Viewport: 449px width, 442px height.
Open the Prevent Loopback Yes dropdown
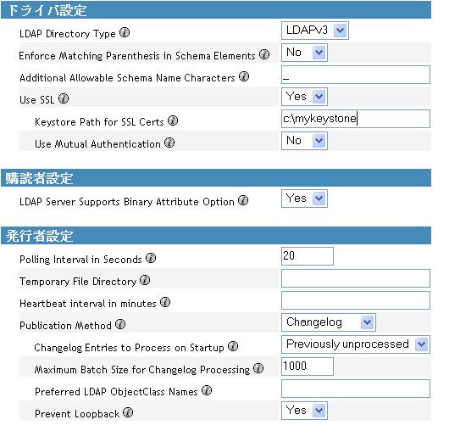pos(304,411)
